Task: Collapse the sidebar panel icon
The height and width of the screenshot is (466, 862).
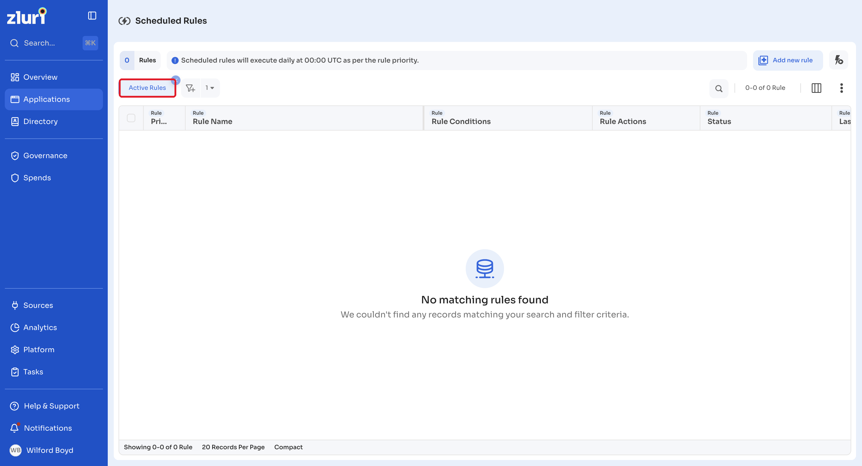Action: tap(92, 16)
